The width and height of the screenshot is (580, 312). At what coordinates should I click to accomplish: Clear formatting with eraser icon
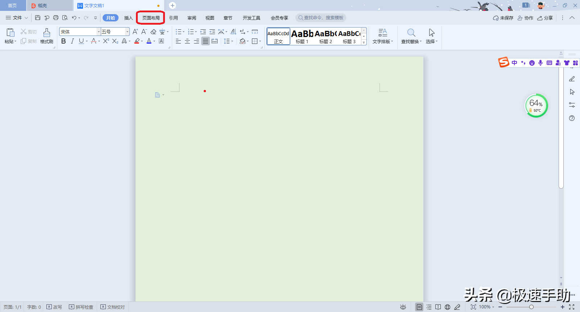click(153, 32)
